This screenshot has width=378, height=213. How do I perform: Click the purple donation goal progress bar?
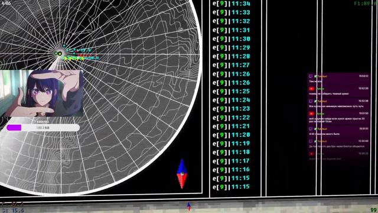[43, 128]
